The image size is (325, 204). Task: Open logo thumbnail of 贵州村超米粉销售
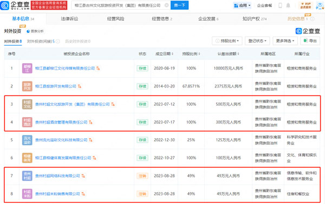tap(27, 194)
